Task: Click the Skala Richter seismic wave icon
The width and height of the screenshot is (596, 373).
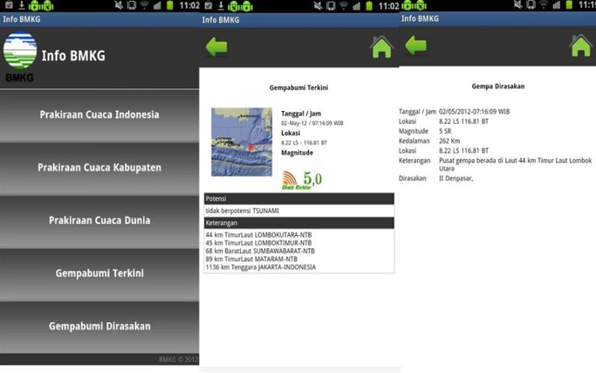Action: 290,179
